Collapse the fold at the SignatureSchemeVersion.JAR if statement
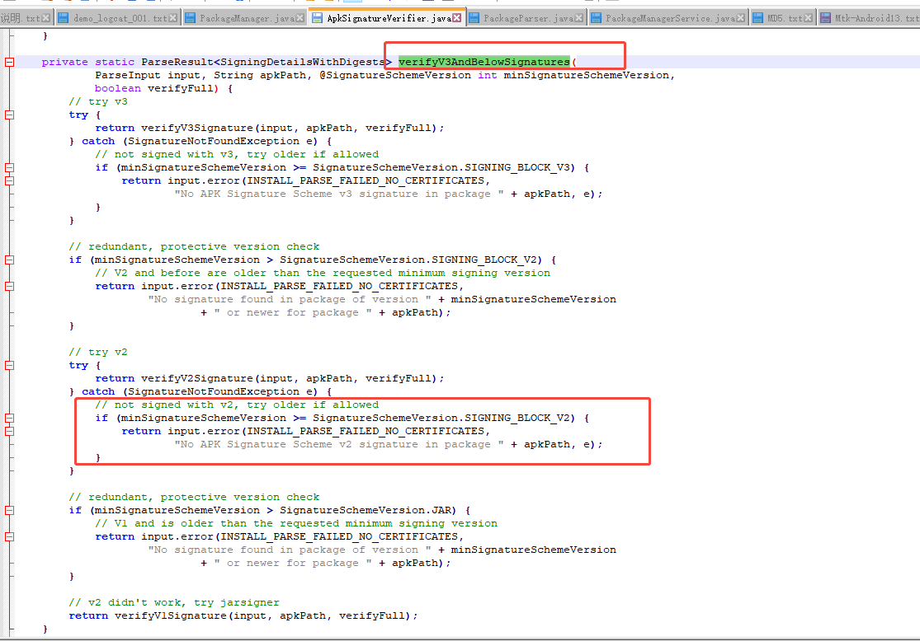This screenshot has width=920, height=641. tap(9, 510)
